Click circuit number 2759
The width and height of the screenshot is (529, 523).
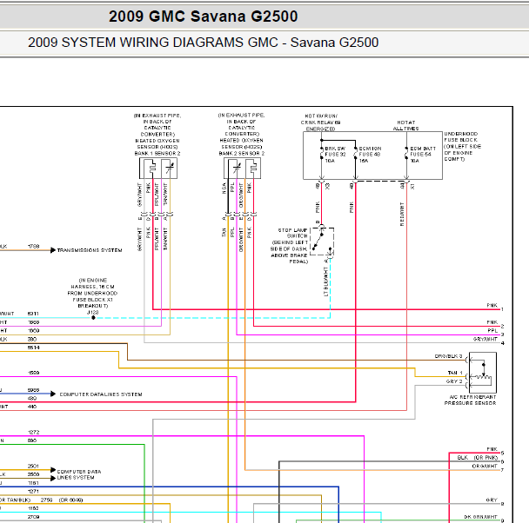click(47, 500)
